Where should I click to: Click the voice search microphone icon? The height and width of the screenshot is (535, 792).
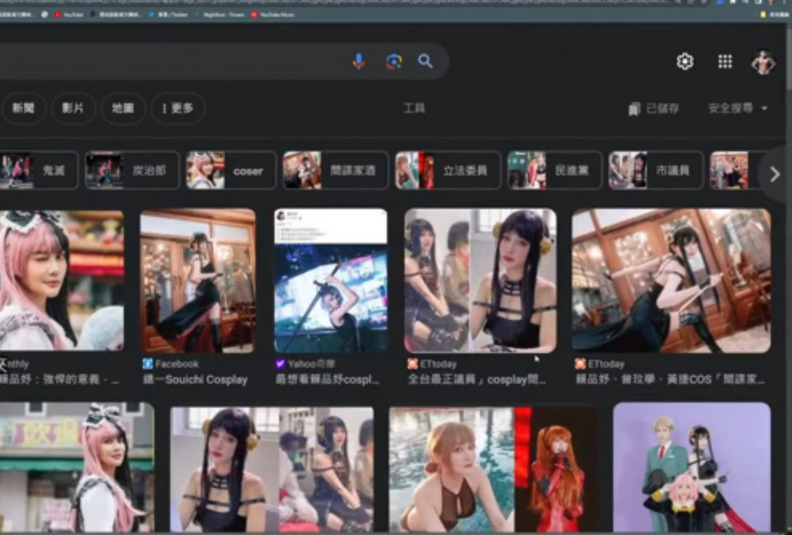(x=358, y=61)
